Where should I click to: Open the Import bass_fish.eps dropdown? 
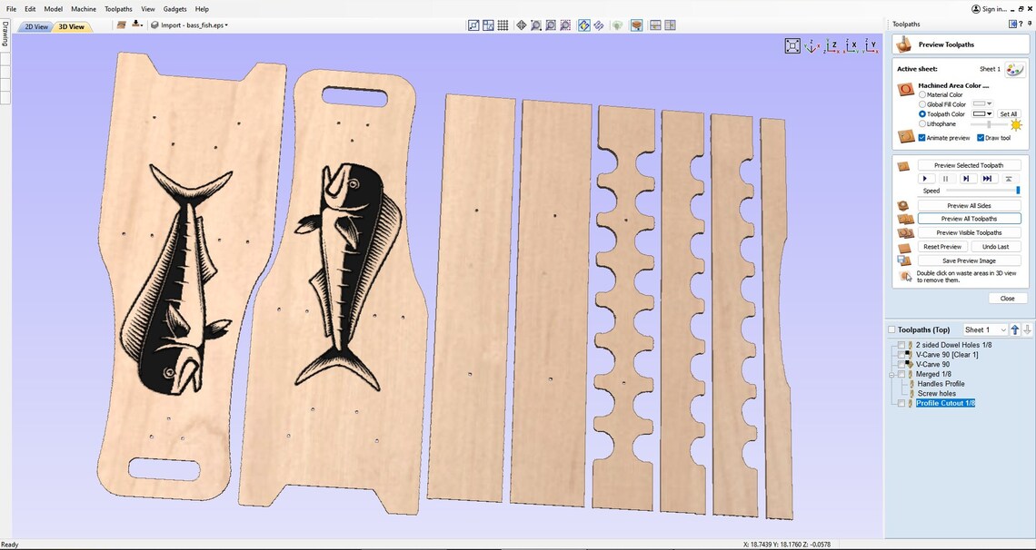click(226, 25)
